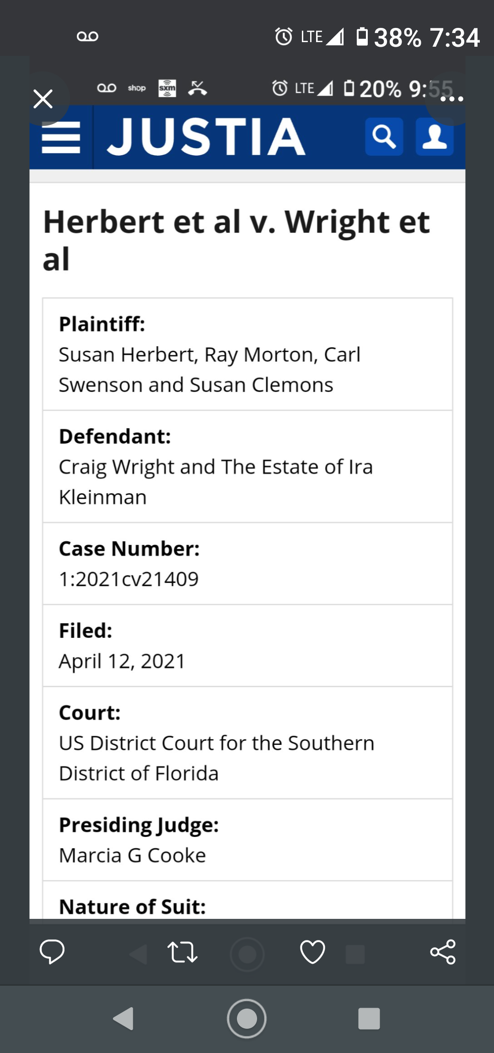Screen dimensions: 494x1053
Task: Tap the Justia search magnifier icon
Action: coord(384,137)
